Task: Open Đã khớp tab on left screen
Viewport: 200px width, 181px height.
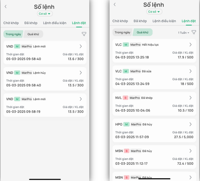Action: pos(31,23)
